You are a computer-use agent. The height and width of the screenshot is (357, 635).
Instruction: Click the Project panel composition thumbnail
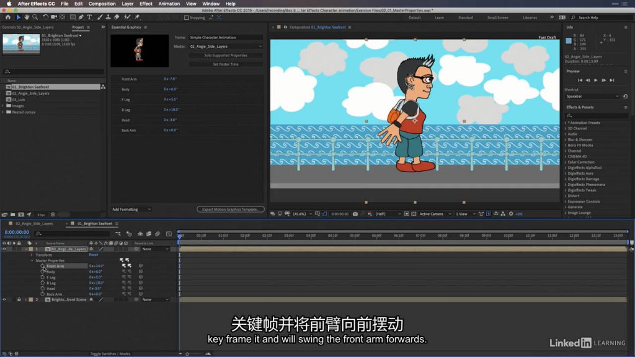click(x=21, y=44)
